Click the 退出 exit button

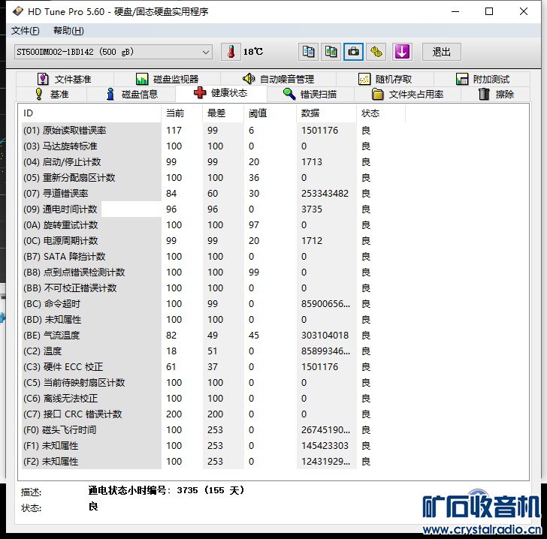(442, 52)
